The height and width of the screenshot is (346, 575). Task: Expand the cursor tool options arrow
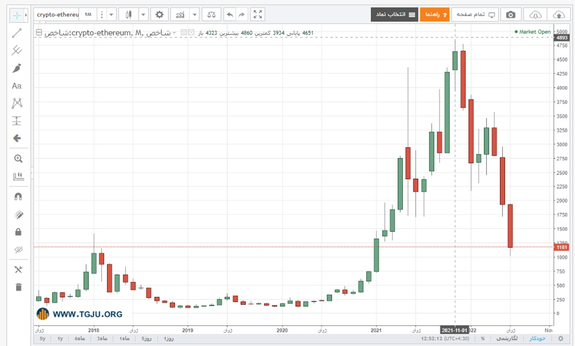pyautogui.click(x=26, y=15)
